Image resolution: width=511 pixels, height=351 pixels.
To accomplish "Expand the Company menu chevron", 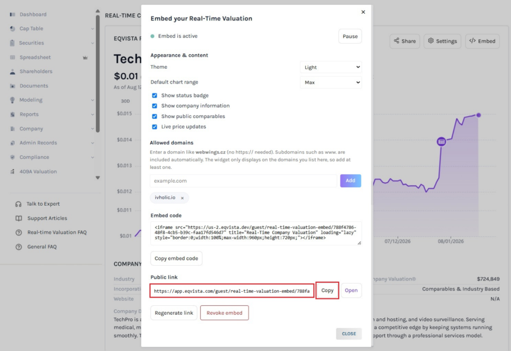I will [x=92, y=128].
